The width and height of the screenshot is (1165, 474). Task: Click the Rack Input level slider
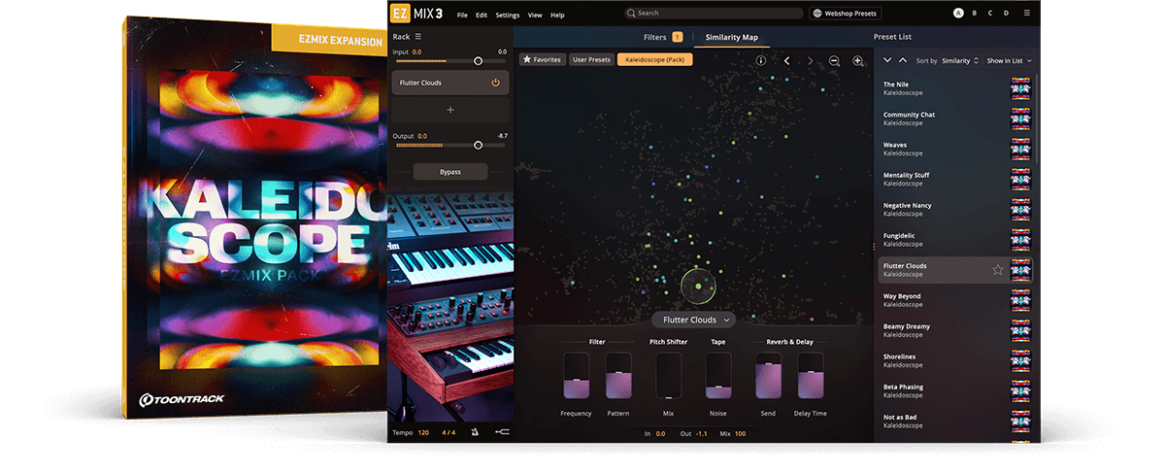[450, 60]
